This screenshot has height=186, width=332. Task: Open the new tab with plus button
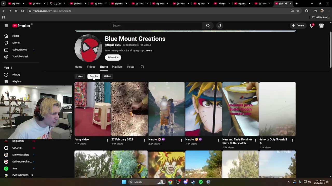296,4
